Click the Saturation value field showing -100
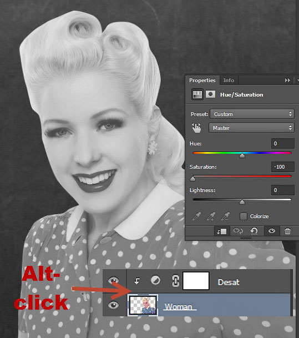 (282, 167)
